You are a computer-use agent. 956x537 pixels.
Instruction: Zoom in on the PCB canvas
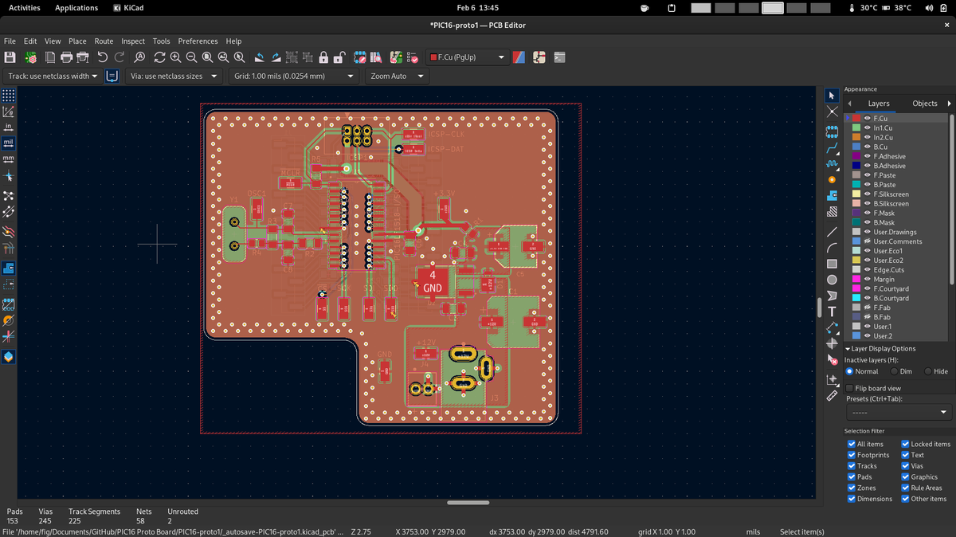click(x=175, y=57)
